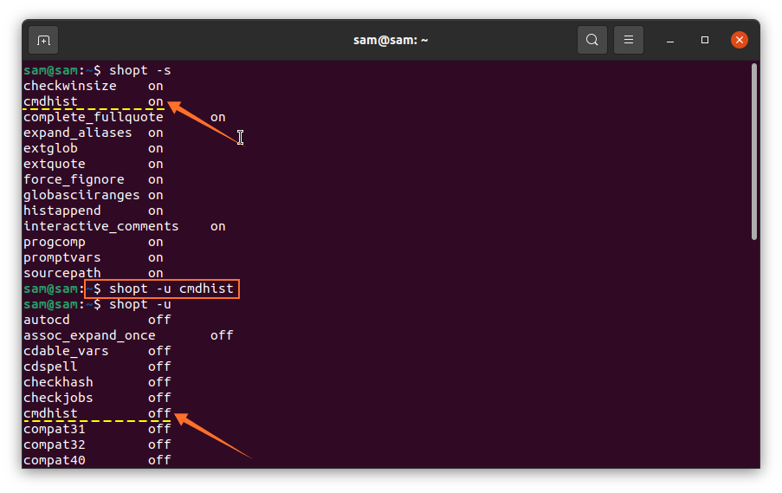Close the terminal with the red button
Screen dimensions: 782x493
(739, 40)
